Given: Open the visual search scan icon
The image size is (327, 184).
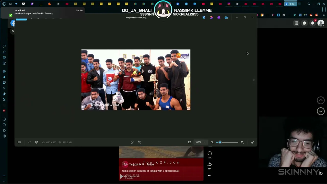Looking at the screenshot, I should coord(132,142).
